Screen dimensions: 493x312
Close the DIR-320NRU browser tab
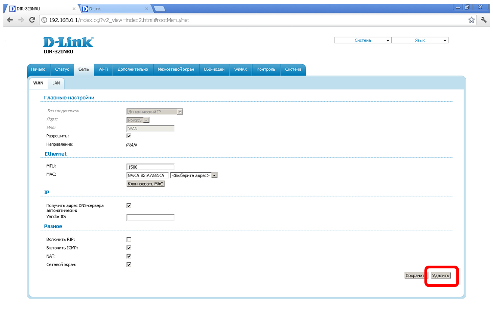click(x=74, y=9)
